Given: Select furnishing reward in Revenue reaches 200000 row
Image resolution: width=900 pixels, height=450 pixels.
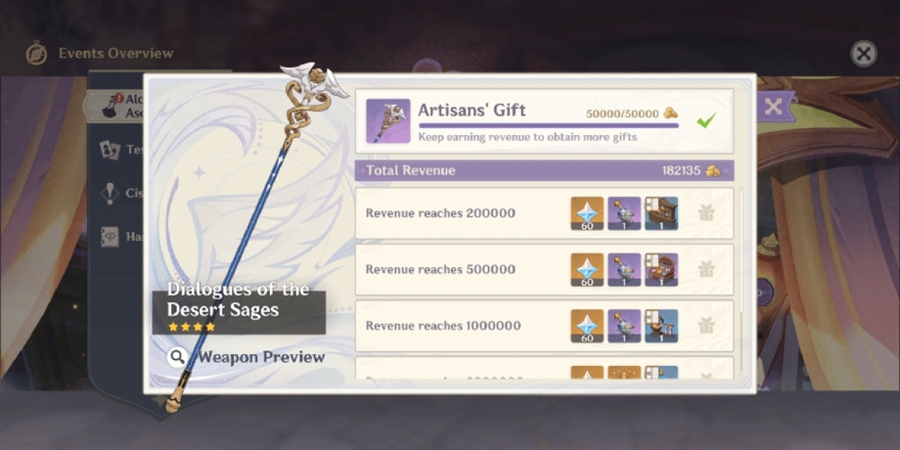Looking at the screenshot, I should click(x=661, y=213).
